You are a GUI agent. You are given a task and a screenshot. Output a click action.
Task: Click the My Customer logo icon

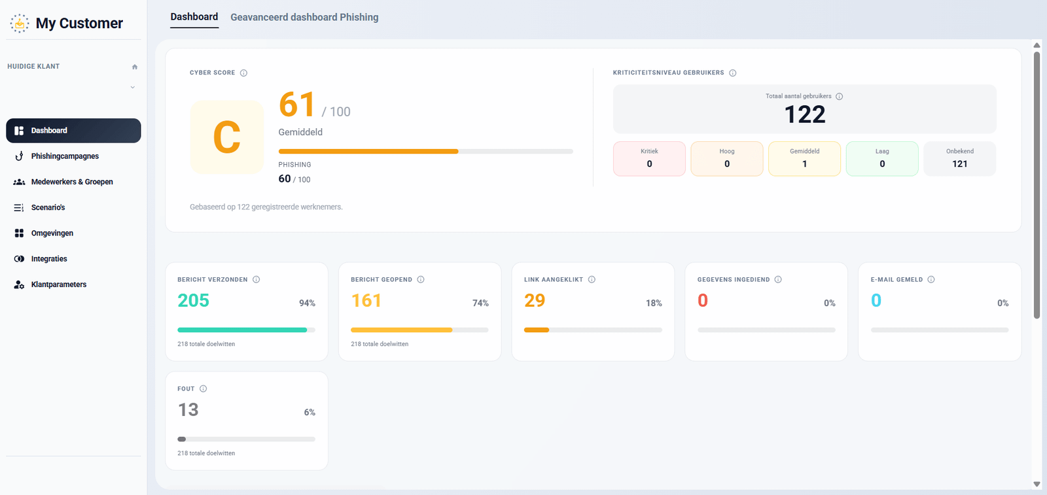[20, 24]
